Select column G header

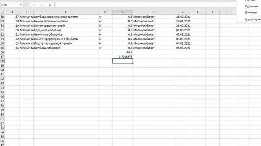[183, 12]
